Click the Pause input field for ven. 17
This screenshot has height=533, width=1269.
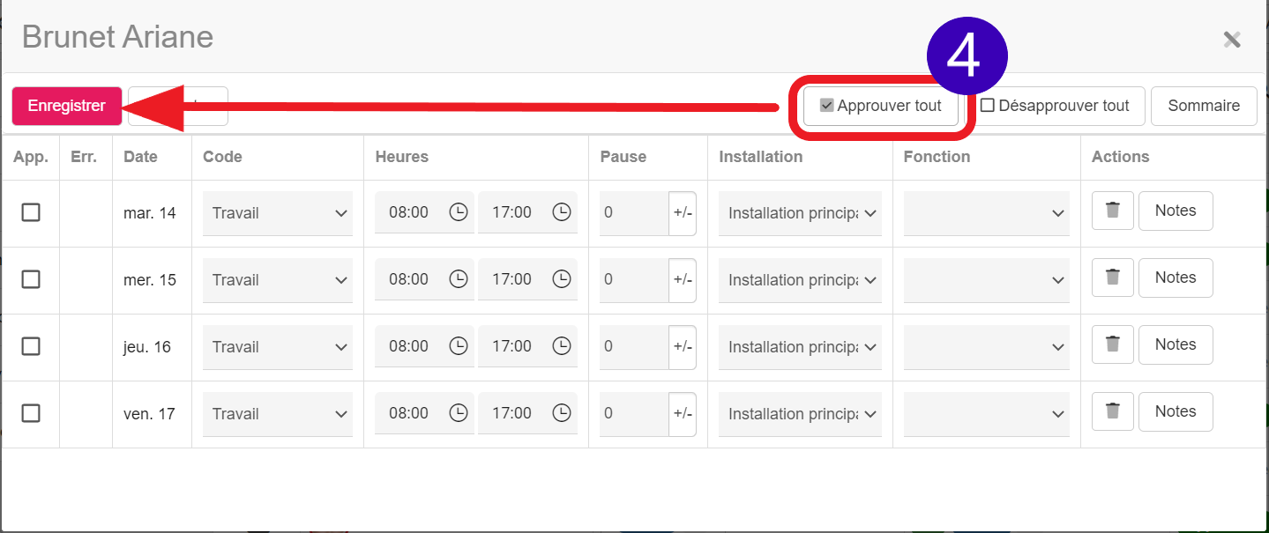[x=633, y=414]
